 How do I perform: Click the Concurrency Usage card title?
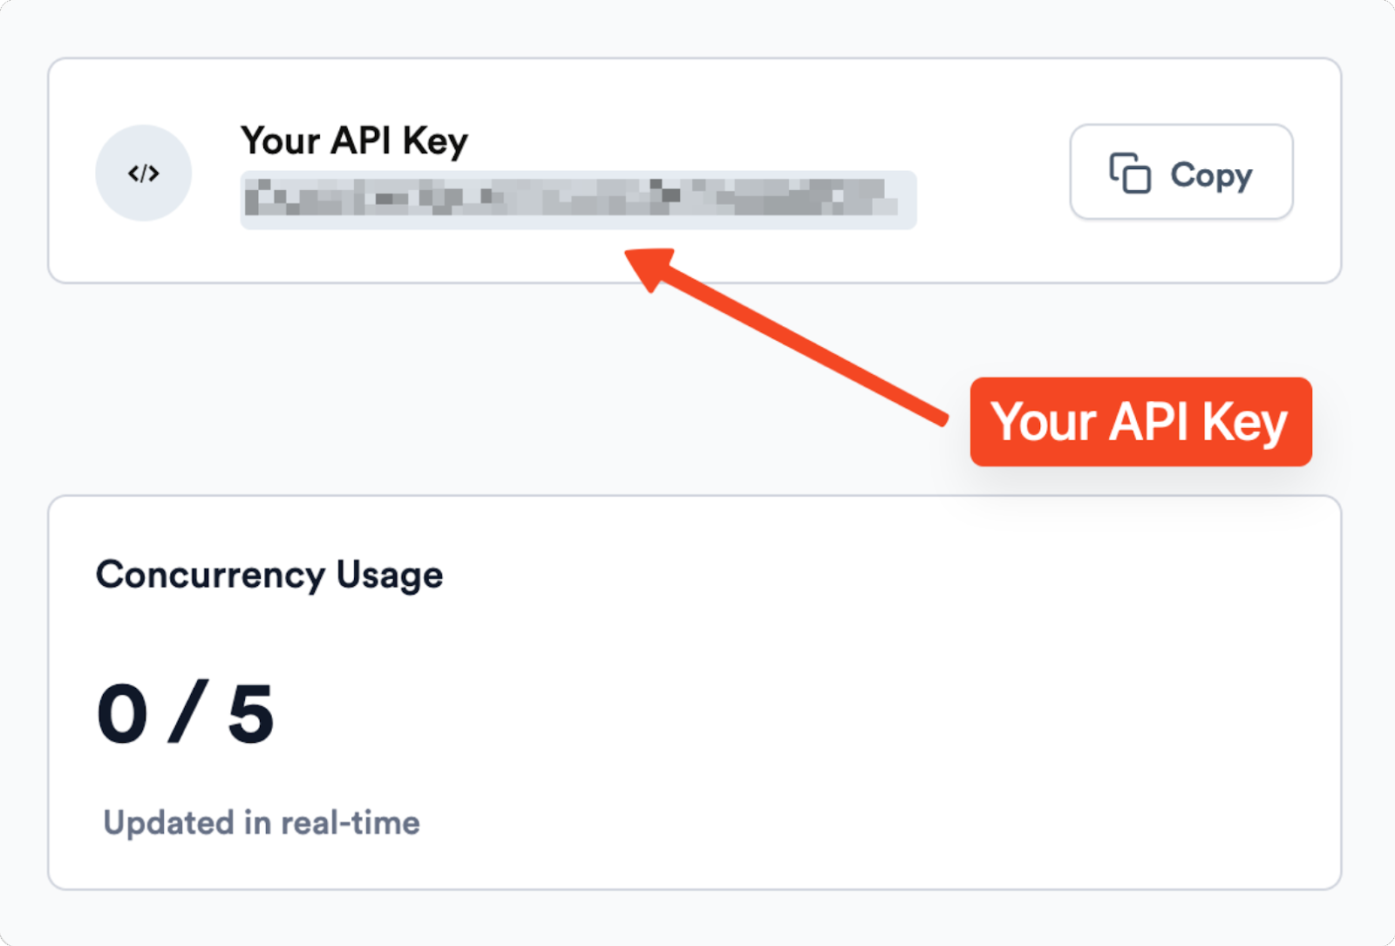tap(269, 574)
